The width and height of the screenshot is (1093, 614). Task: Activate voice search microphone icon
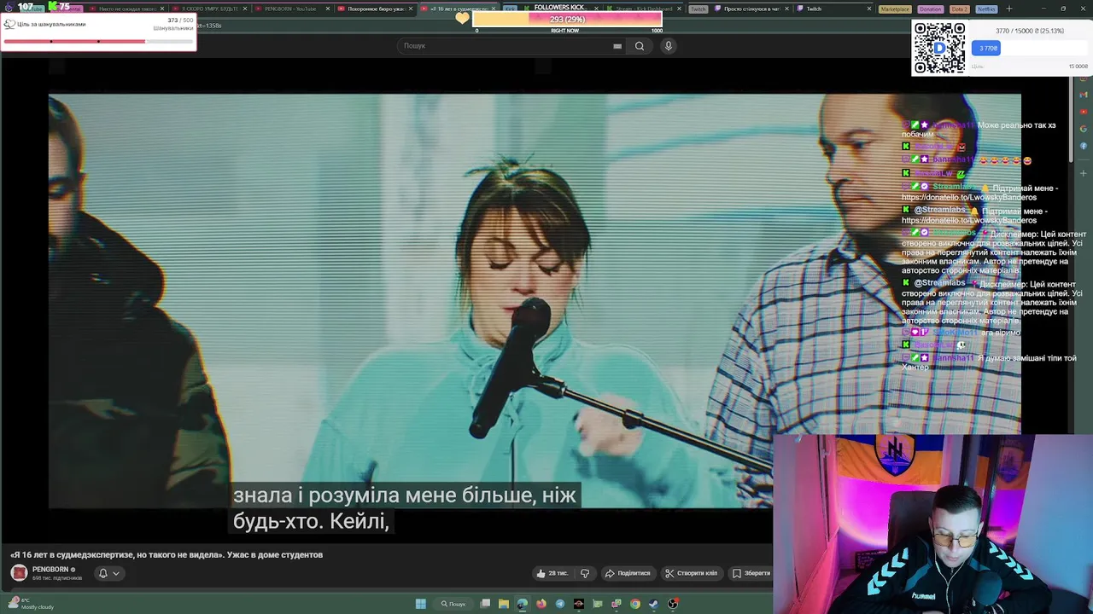[x=669, y=46]
